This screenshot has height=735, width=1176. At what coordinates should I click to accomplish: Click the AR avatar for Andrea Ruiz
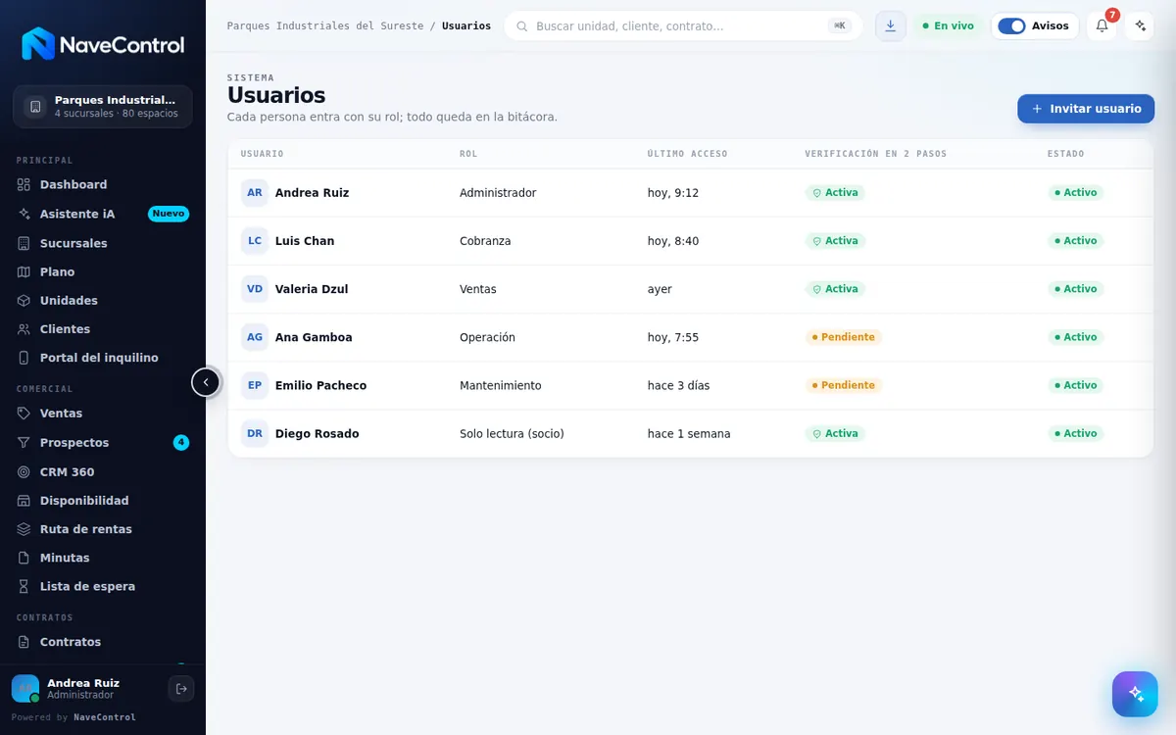click(x=255, y=193)
